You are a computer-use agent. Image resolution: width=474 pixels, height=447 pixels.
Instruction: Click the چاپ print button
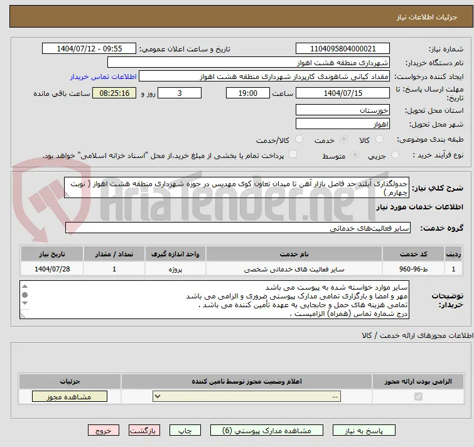185,431
